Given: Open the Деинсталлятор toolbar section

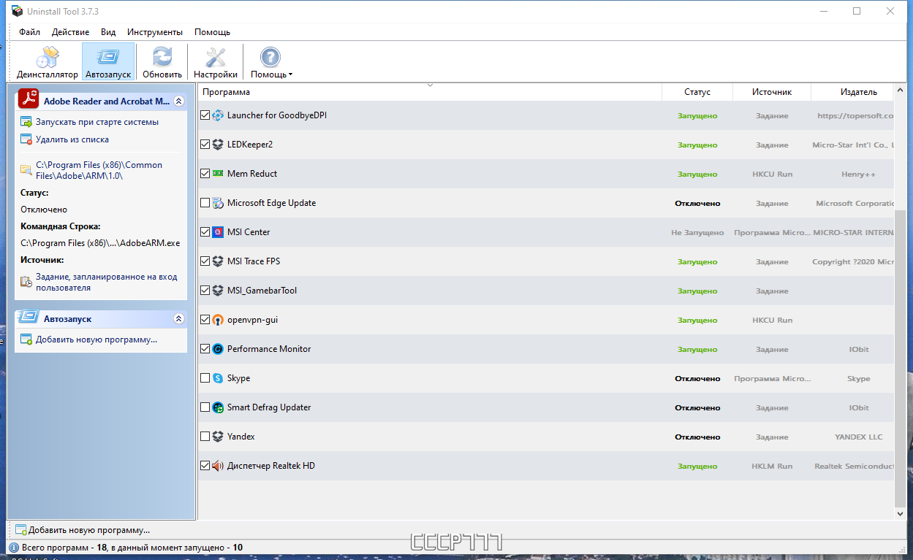Looking at the screenshot, I should coord(48,62).
